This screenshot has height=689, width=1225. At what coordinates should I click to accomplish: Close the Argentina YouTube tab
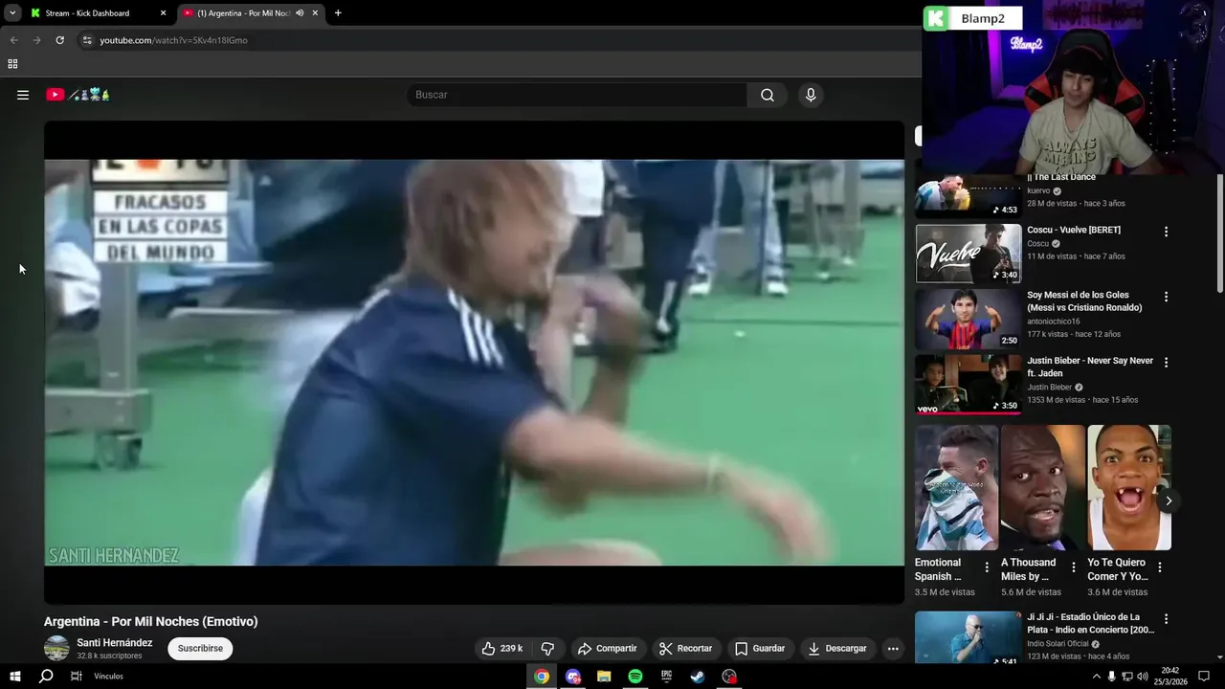(315, 13)
